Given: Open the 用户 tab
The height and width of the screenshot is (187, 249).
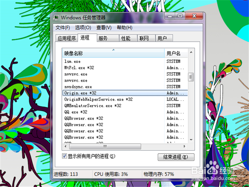Looking at the screenshot, I should (164, 38).
